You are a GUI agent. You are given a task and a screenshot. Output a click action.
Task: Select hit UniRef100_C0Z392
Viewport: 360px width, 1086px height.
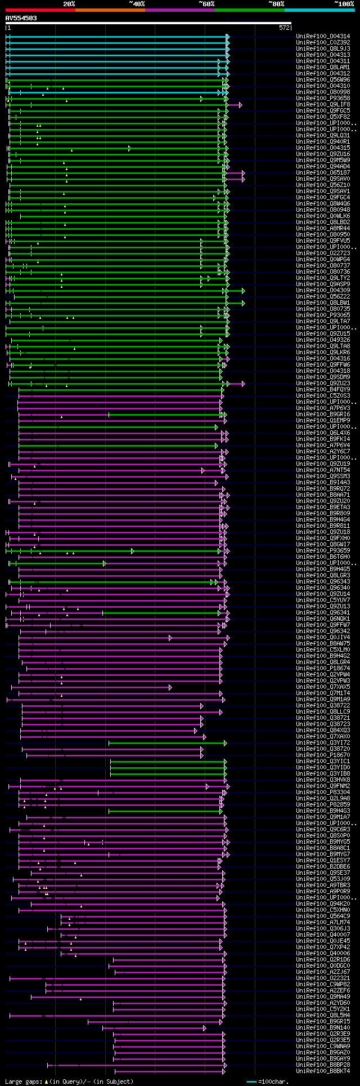coord(323,42)
